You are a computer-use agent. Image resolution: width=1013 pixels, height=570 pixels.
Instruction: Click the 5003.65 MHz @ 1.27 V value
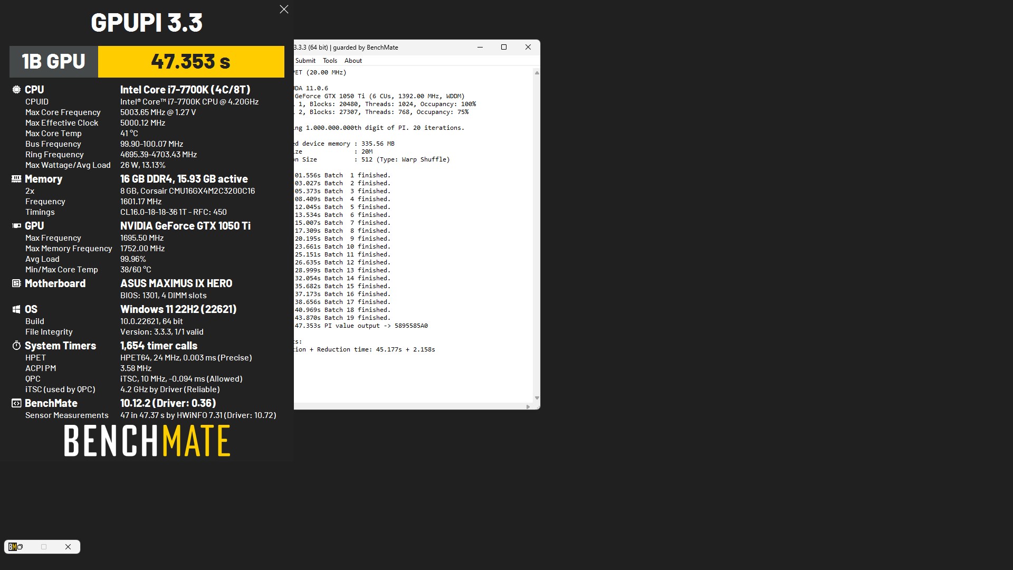pos(158,112)
